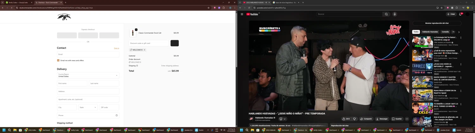
Task: Click the Hablando Huevadas channel avatar
Action: click(251, 119)
